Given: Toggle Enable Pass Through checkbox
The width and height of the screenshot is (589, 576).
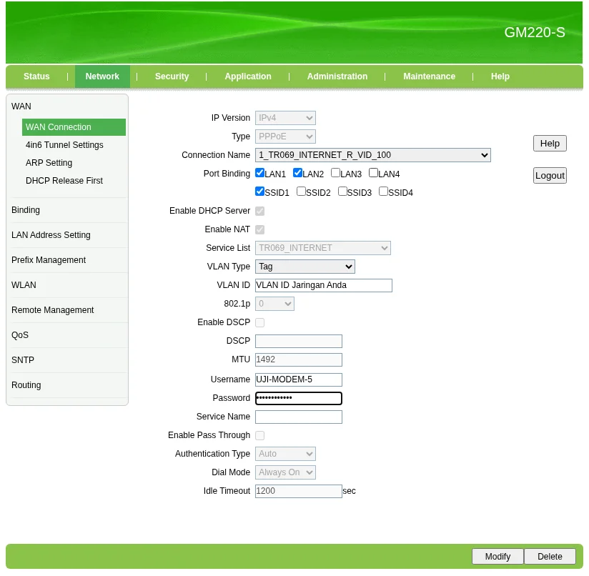Looking at the screenshot, I should coord(259,435).
